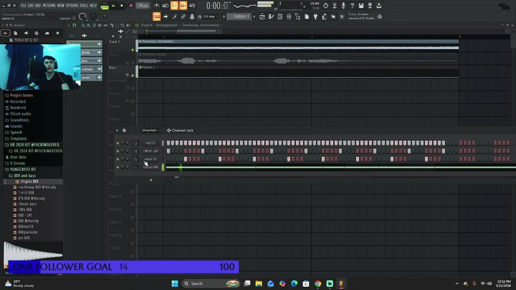
Task: Click the step editing mode icon
Action: click(x=175, y=17)
